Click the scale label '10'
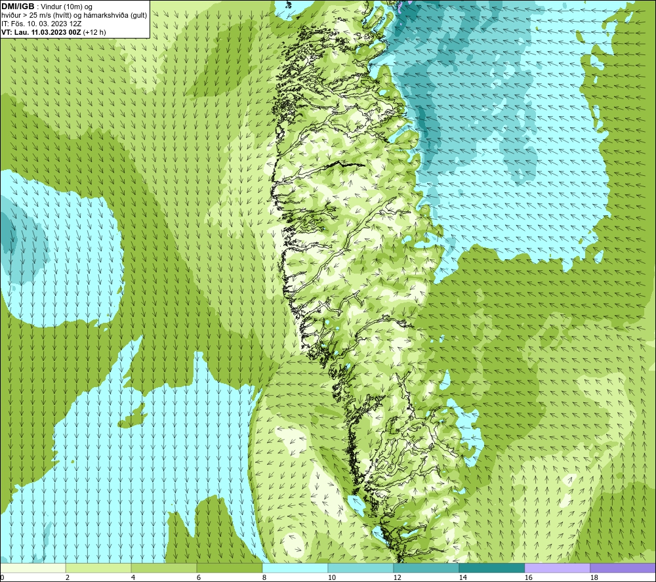This screenshot has width=656, height=582. pos(331,578)
